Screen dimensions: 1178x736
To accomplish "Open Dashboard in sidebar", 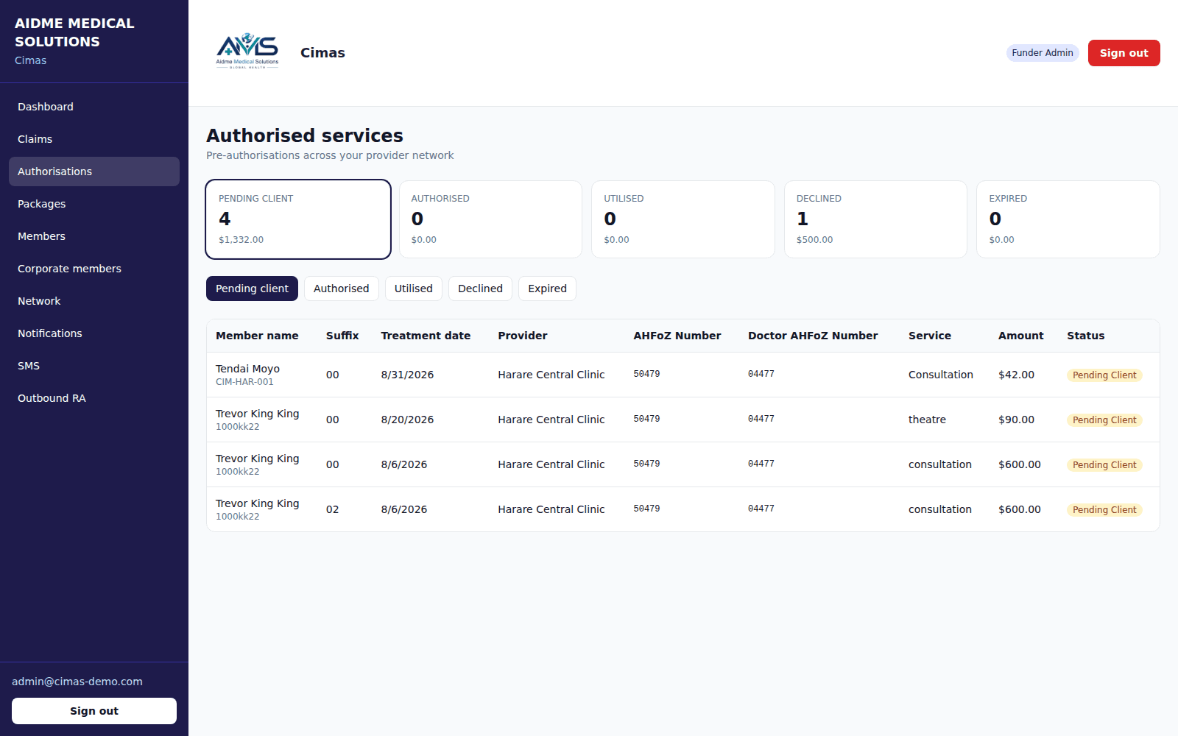I will pyautogui.click(x=94, y=107).
